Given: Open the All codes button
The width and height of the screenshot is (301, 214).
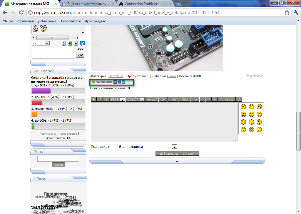Looking at the screenshot, I should (227, 99).
